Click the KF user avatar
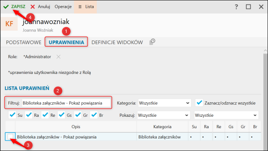The image size is (268, 151). click(9, 24)
